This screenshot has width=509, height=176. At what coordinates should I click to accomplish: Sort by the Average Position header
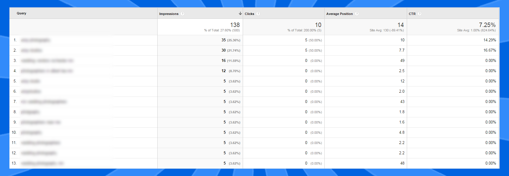pyautogui.click(x=339, y=14)
